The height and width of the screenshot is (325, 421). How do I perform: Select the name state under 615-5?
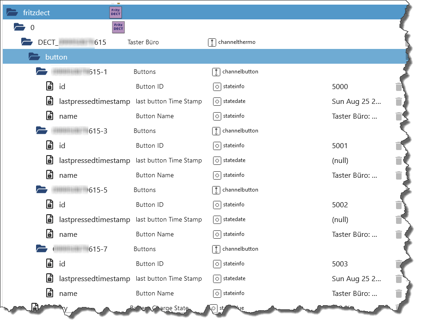tap(68, 235)
